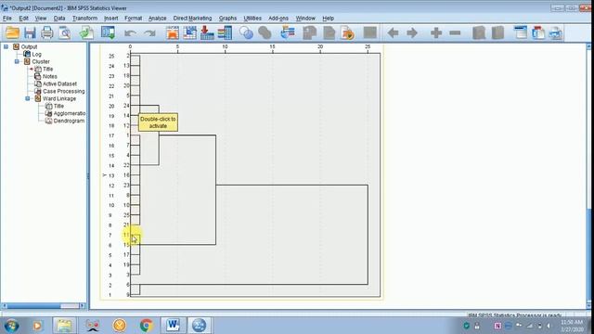Open the File menu
The width and height of the screenshot is (594, 334).
[x=7, y=19]
